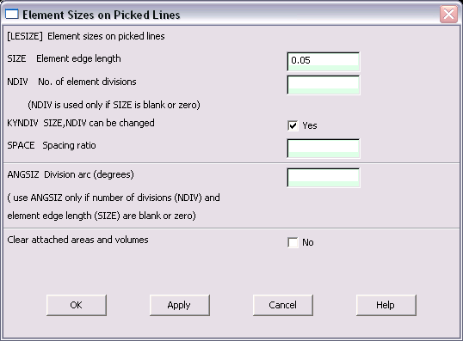This screenshot has height=341, width=463.
Task: Select the SPACE spacing ratio field
Action: tap(324, 149)
